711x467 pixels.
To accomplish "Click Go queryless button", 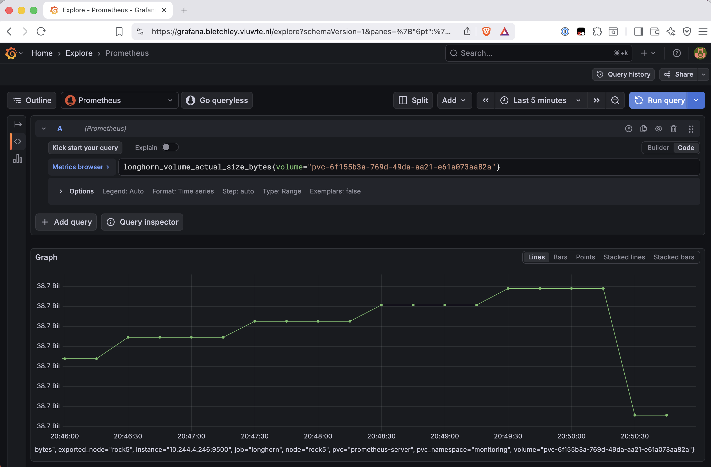I will tap(217, 101).
